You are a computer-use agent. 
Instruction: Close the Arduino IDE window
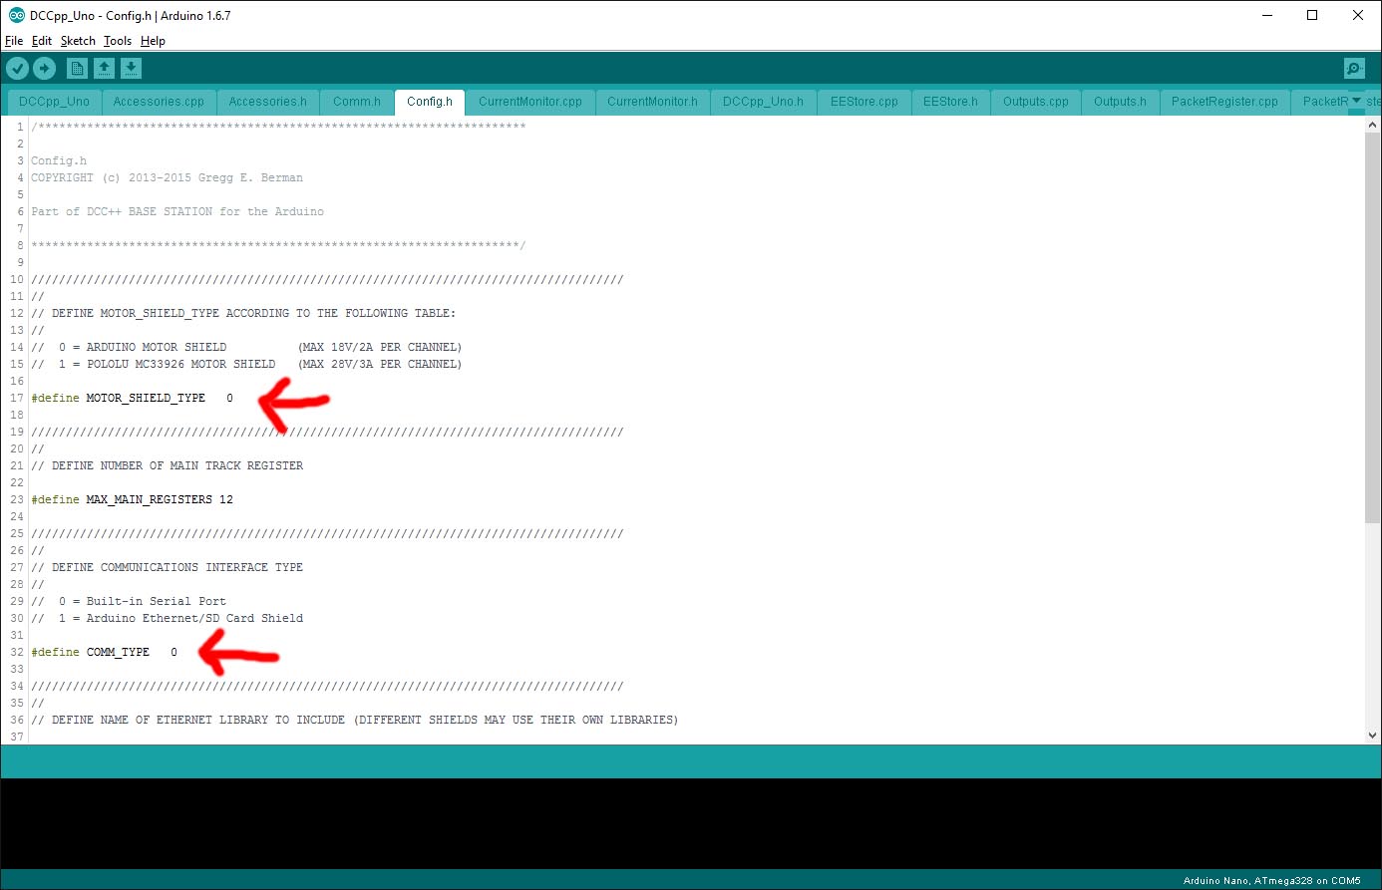(x=1358, y=15)
